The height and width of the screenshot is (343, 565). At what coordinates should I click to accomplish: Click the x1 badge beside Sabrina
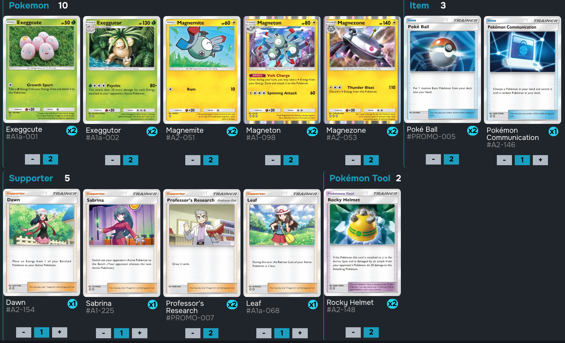[x=152, y=305]
